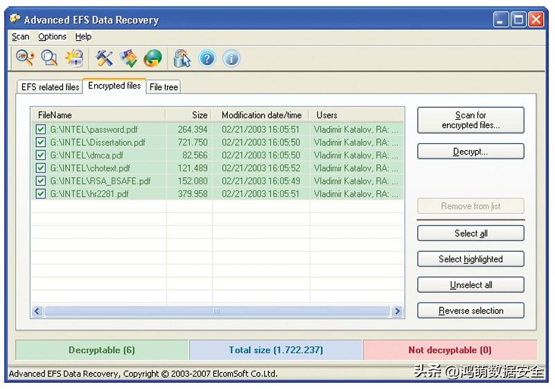Click the horizontal scrollbar thumb
This screenshot has height=389, width=555.
[x=217, y=311]
